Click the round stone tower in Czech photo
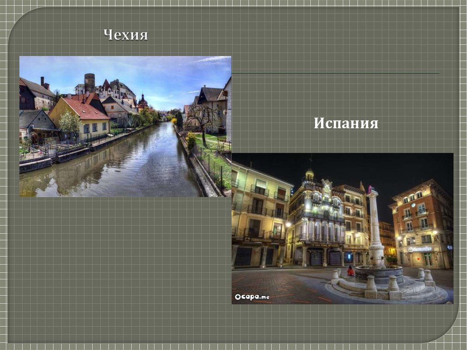 (89, 83)
